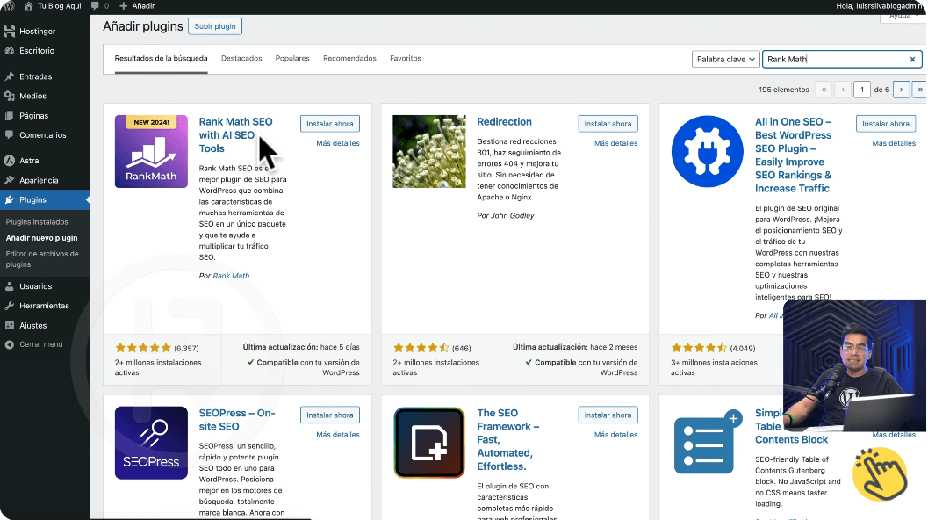
Task: Click the current page number field
Action: 862,90
